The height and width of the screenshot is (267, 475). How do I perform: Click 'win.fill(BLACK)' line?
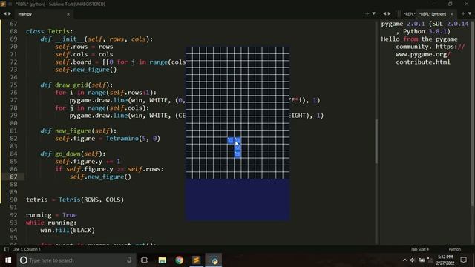(68, 230)
